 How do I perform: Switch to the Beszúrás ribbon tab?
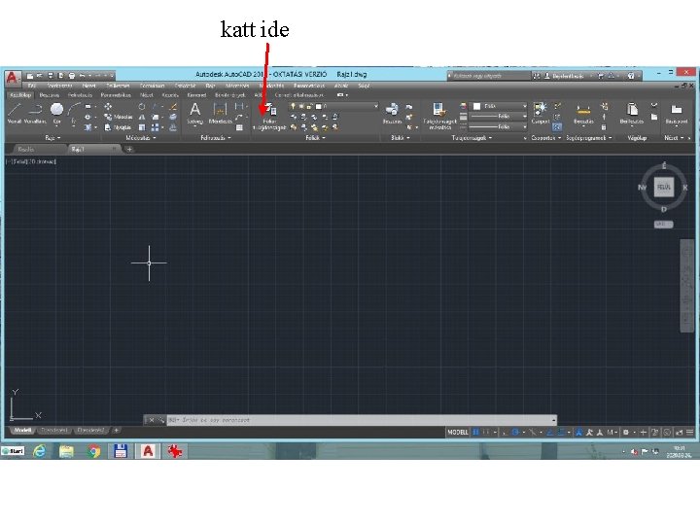point(50,95)
